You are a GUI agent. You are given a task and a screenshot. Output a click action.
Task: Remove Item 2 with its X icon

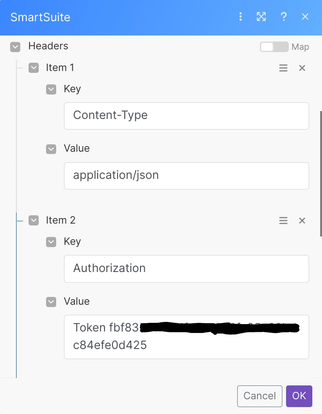coord(302,220)
